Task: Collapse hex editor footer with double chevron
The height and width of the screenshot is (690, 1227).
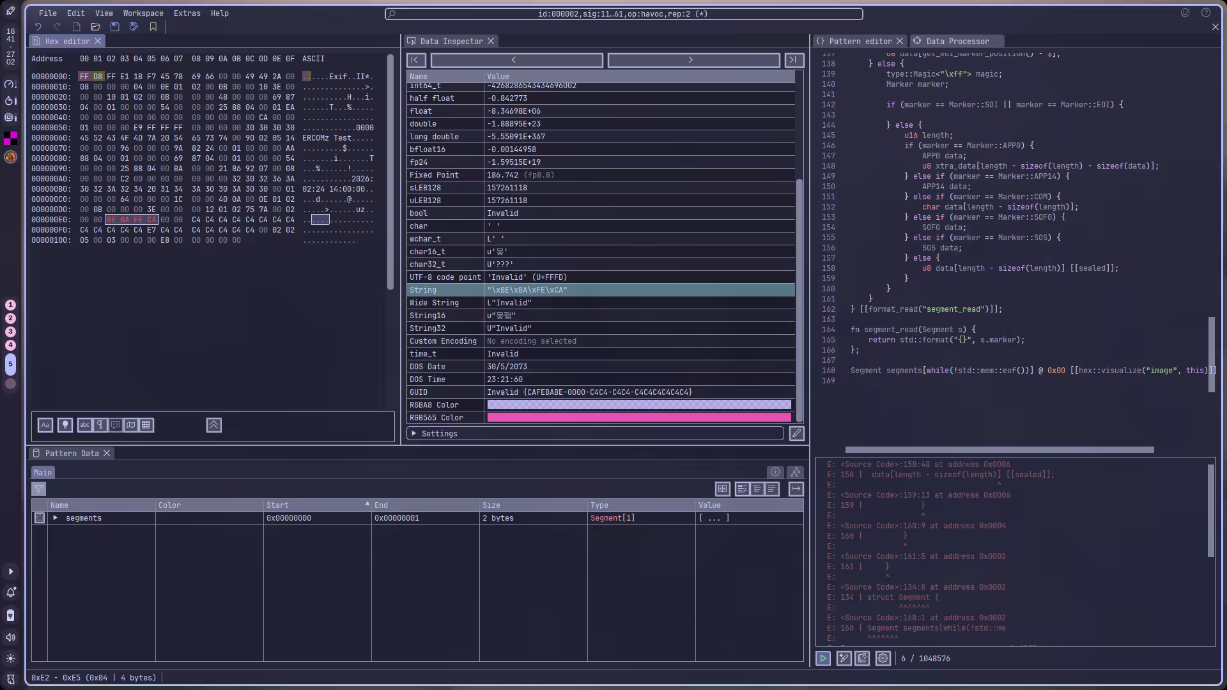Action: tap(213, 425)
